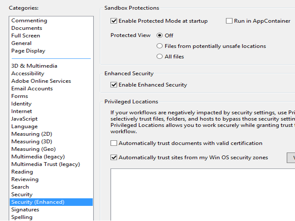Toggle Enable Protected Mode at startup checkbox
Screen dimensions: 295x221
[x=114, y=21]
